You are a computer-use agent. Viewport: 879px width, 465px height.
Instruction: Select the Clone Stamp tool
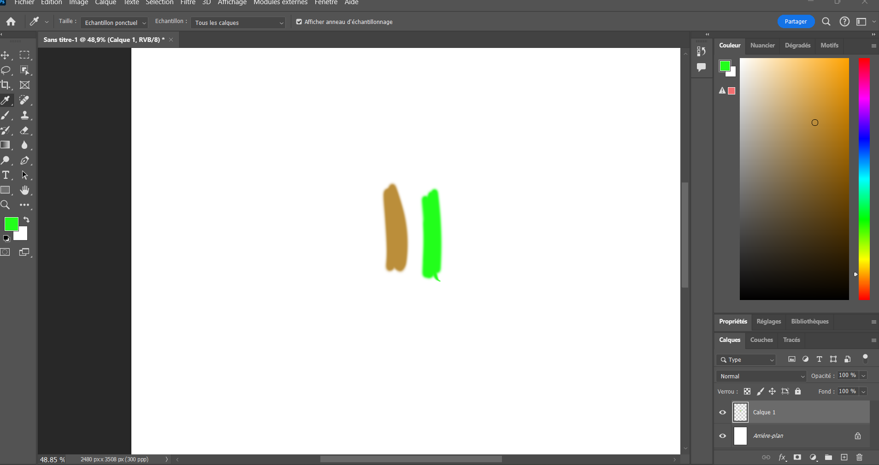click(25, 115)
